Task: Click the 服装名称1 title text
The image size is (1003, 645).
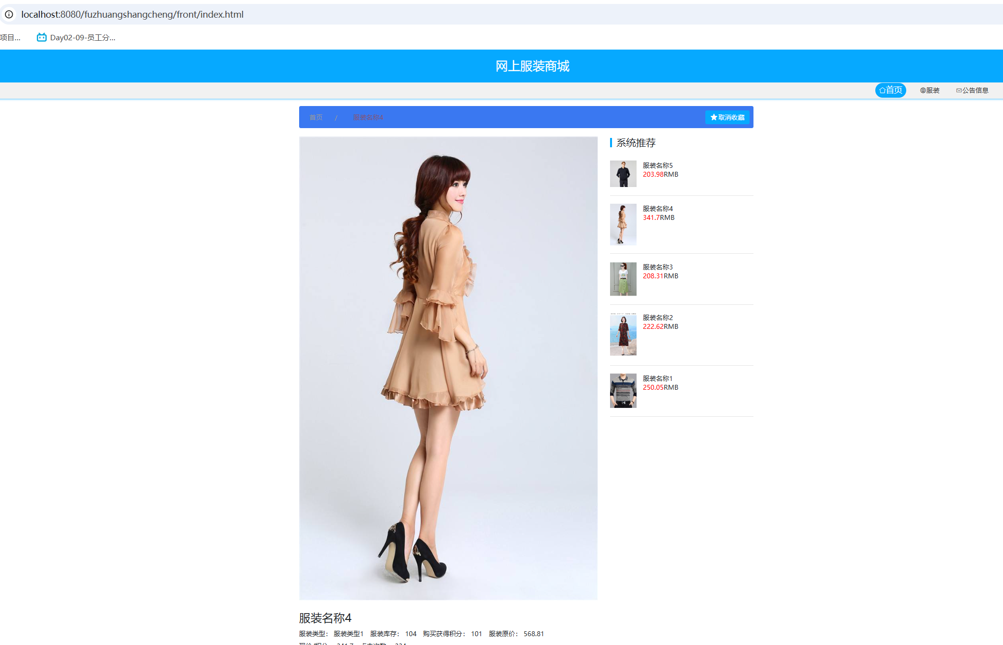Action: click(657, 378)
